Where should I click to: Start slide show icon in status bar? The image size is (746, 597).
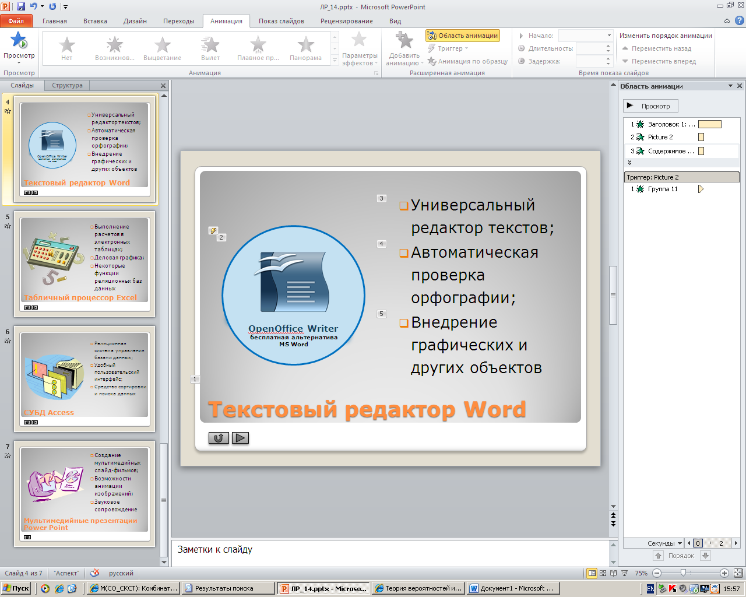point(624,573)
